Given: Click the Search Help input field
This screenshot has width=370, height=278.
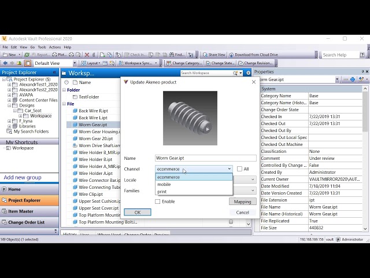Looking at the screenshot, I should point(340,55).
